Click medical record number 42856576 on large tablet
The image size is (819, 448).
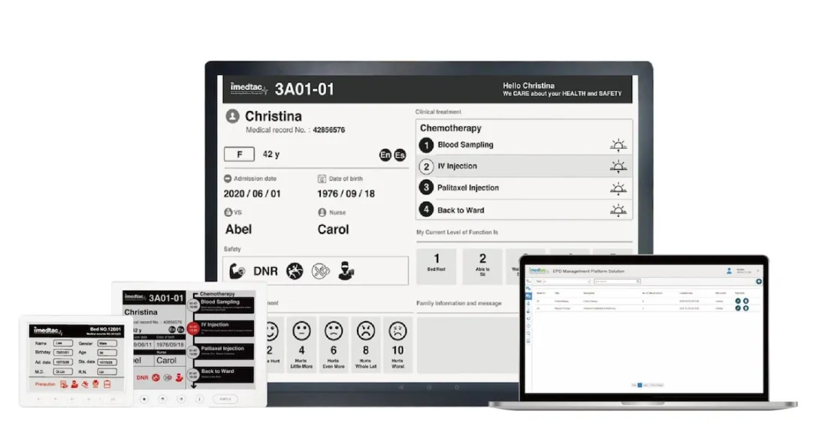coord(328,130)
